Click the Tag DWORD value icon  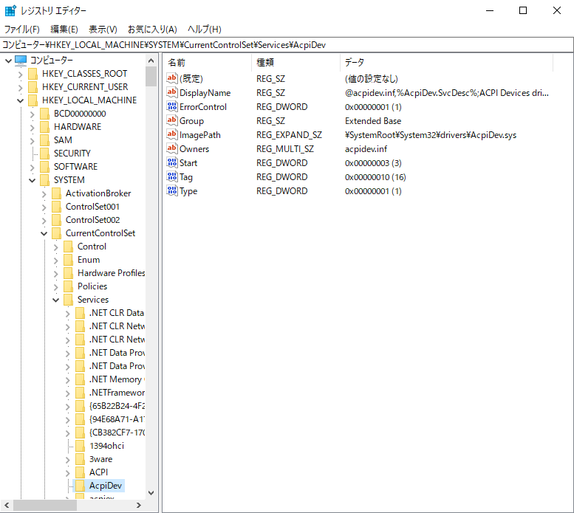tap(172, 177)
